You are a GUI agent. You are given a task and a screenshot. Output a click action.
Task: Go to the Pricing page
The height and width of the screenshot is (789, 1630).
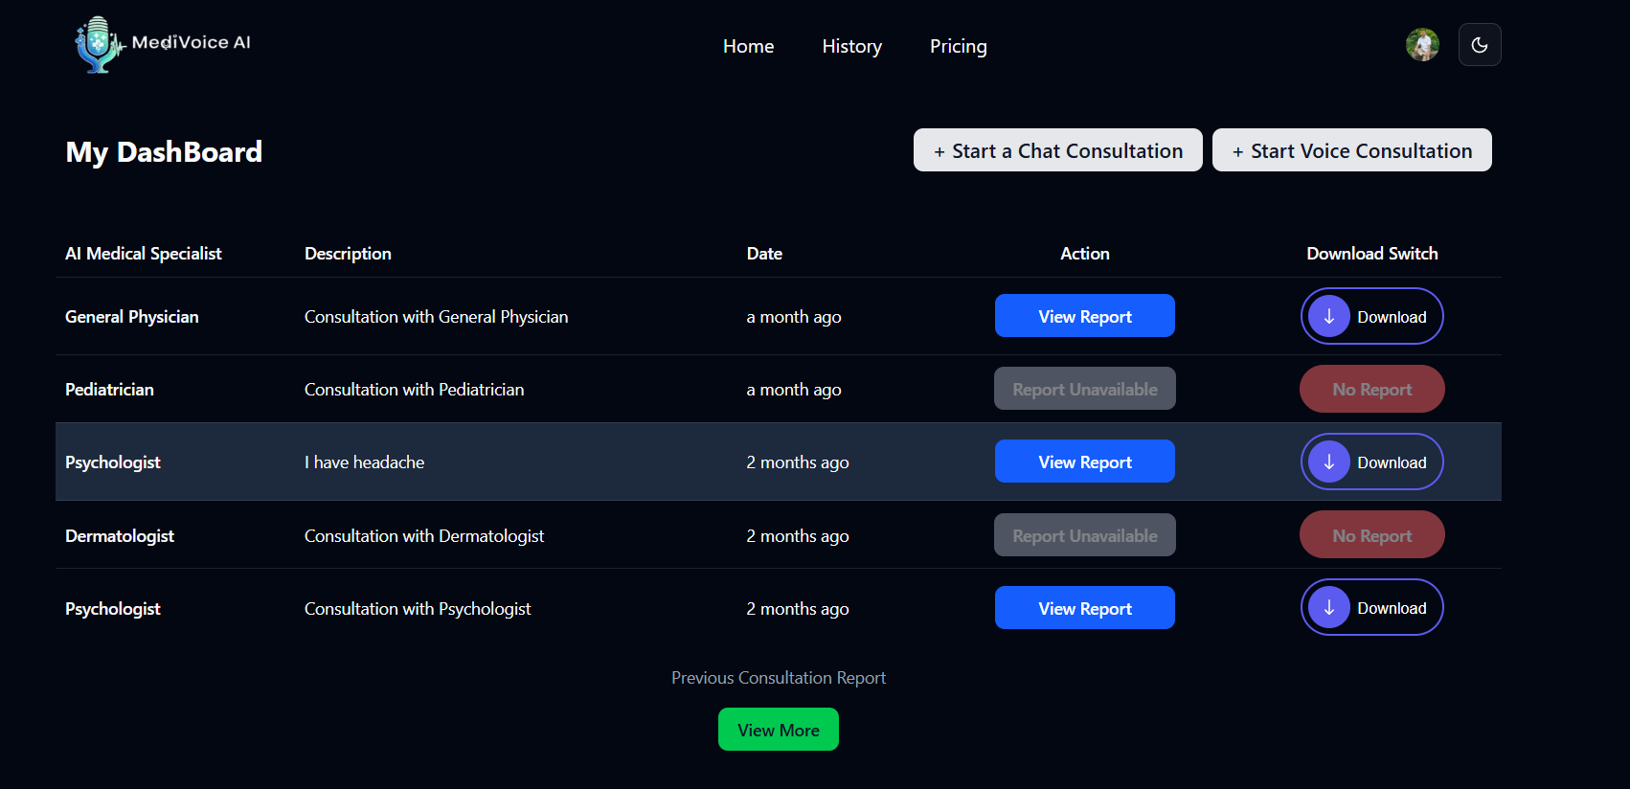coord(959,46)
